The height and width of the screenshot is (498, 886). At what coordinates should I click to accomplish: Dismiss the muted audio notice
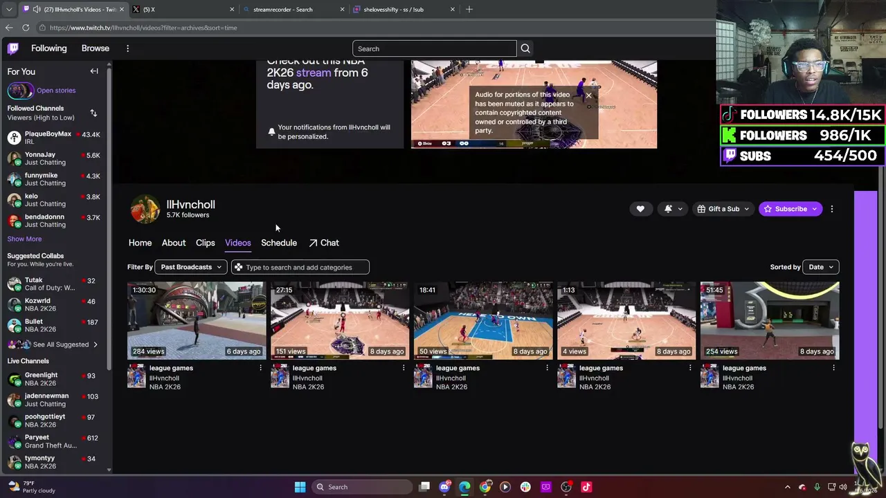point(588,95)
